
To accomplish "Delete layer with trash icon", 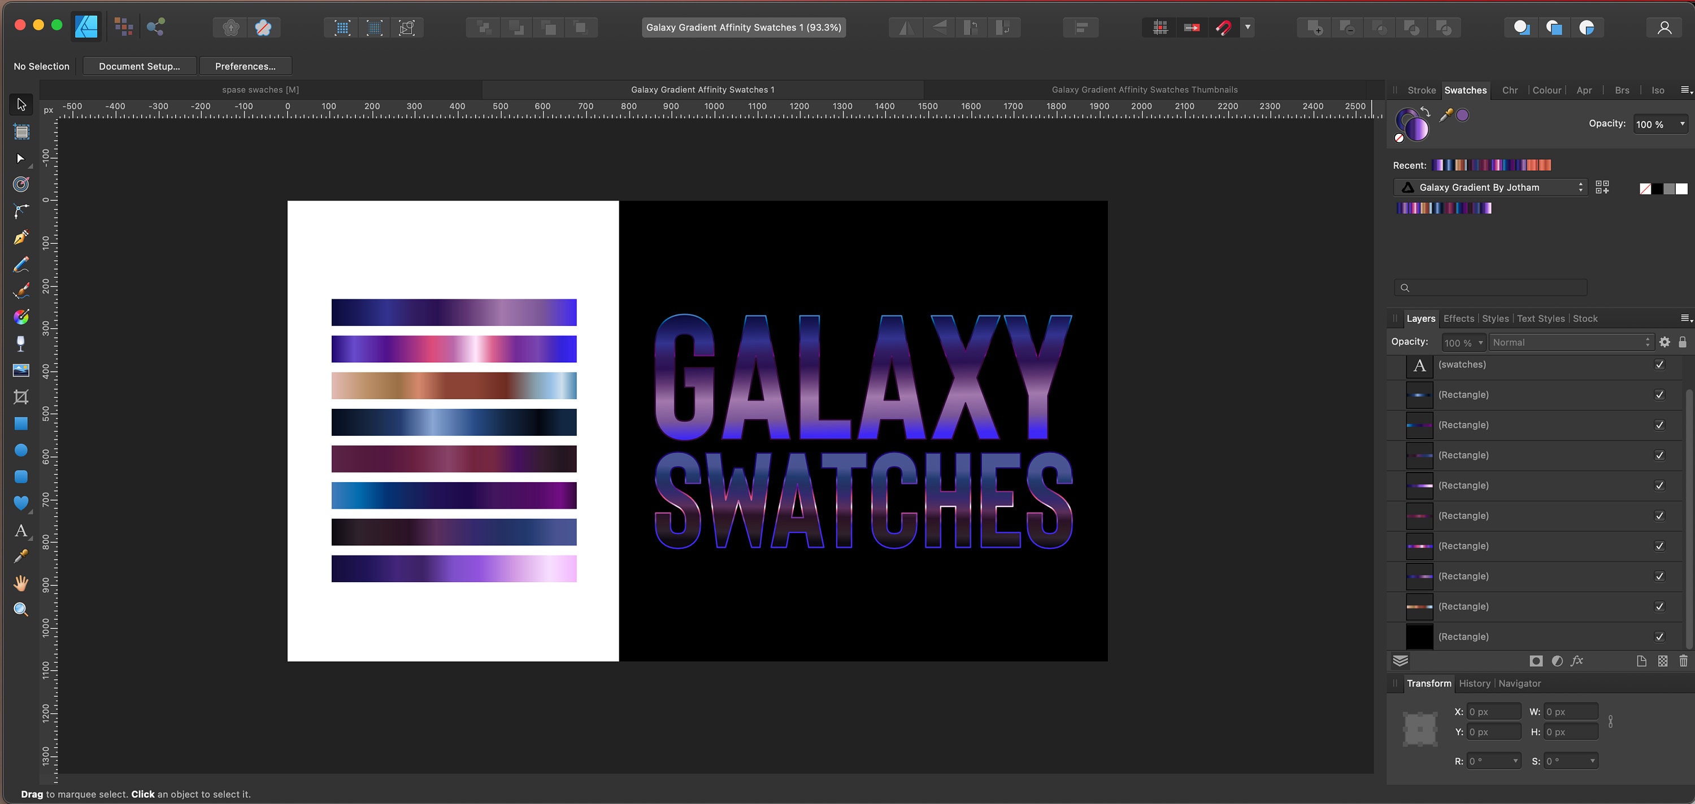I will (x=1683, y=661).
